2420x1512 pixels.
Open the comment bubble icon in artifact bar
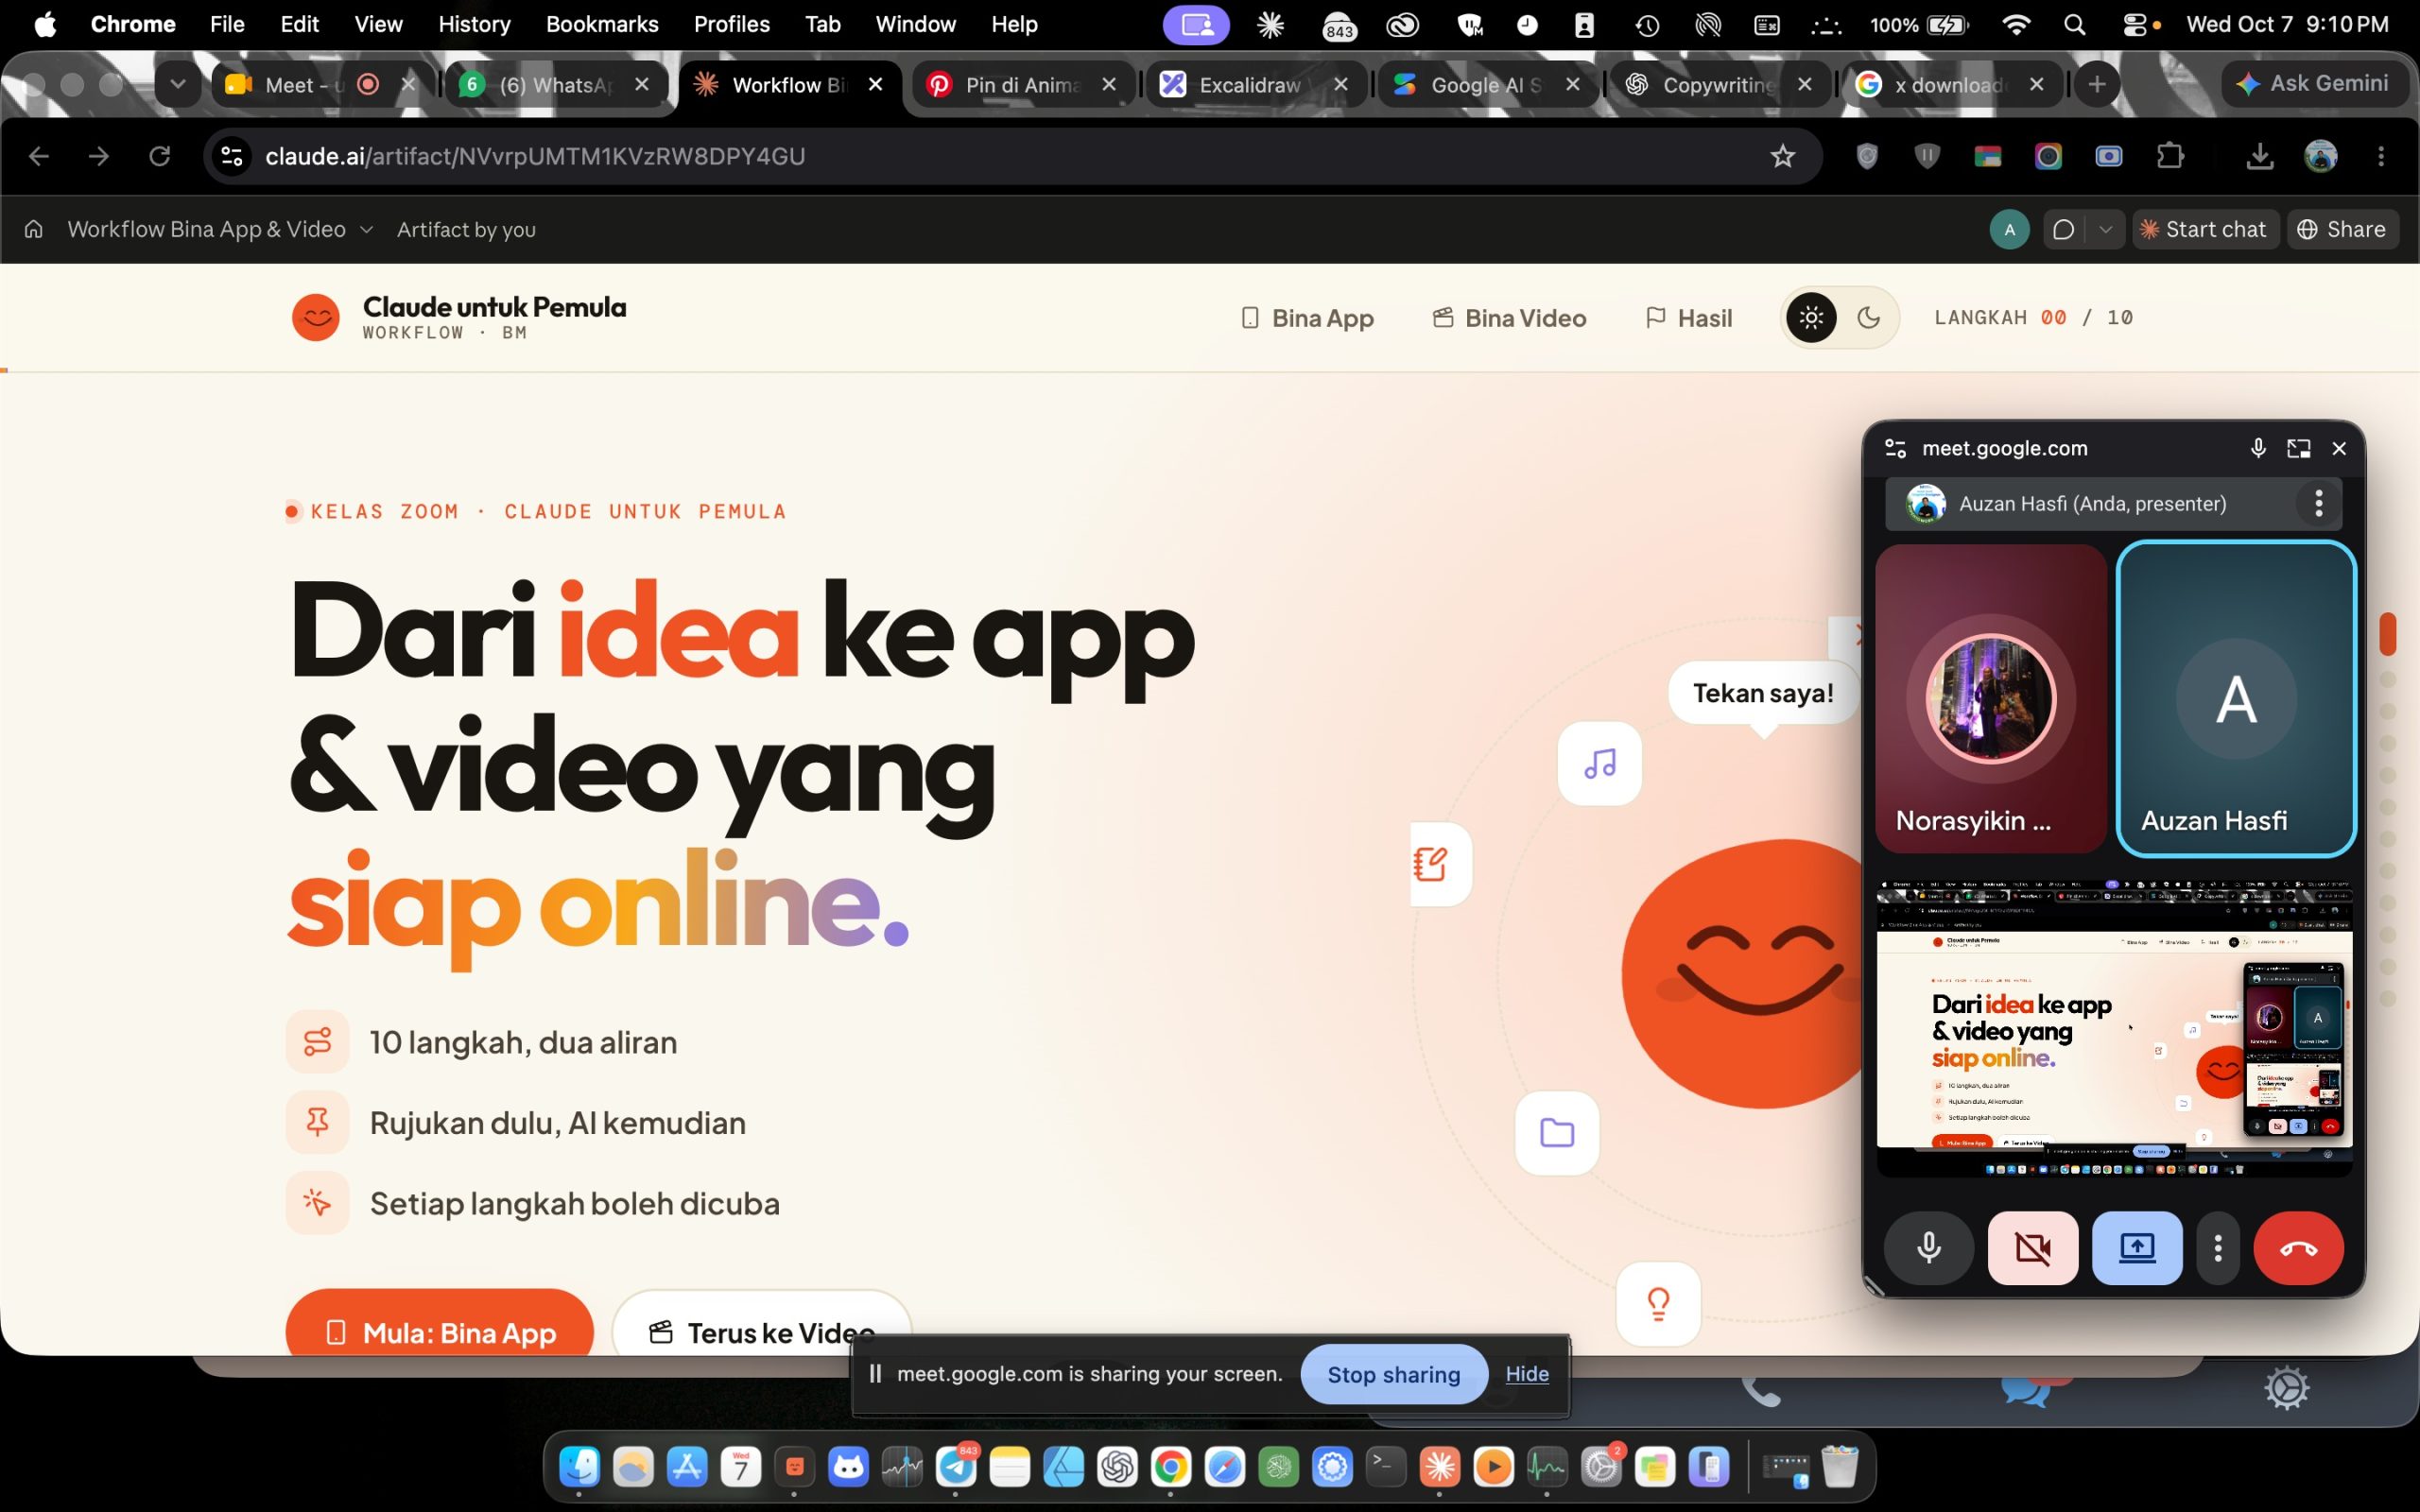click(x=2062, y=229)
